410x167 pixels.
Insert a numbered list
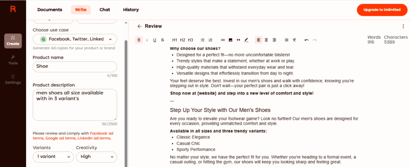click(211, 40)
